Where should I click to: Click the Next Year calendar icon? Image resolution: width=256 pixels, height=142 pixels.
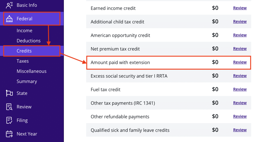click(x=9, y=134)
